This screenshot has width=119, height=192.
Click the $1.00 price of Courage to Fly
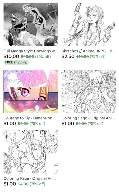tap(10, 123)
